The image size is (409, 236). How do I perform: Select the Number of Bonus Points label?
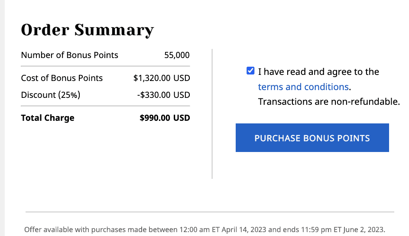(x=69, y=55)
